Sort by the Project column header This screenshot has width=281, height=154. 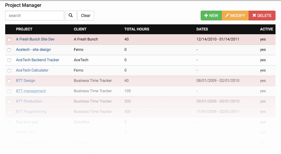pyautogui.click(x=24, y=29)
